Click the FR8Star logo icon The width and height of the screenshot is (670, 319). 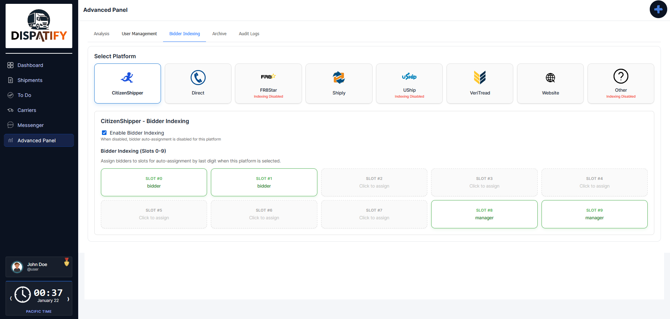pyautogui.click(x=268, y=76)
